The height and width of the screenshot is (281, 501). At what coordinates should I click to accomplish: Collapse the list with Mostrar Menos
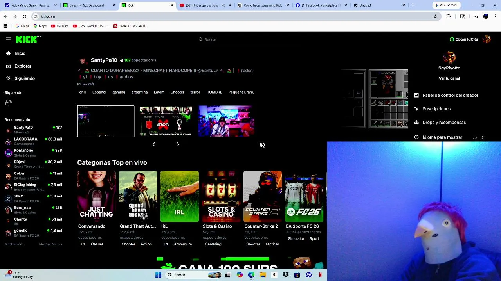pos(50,244)
